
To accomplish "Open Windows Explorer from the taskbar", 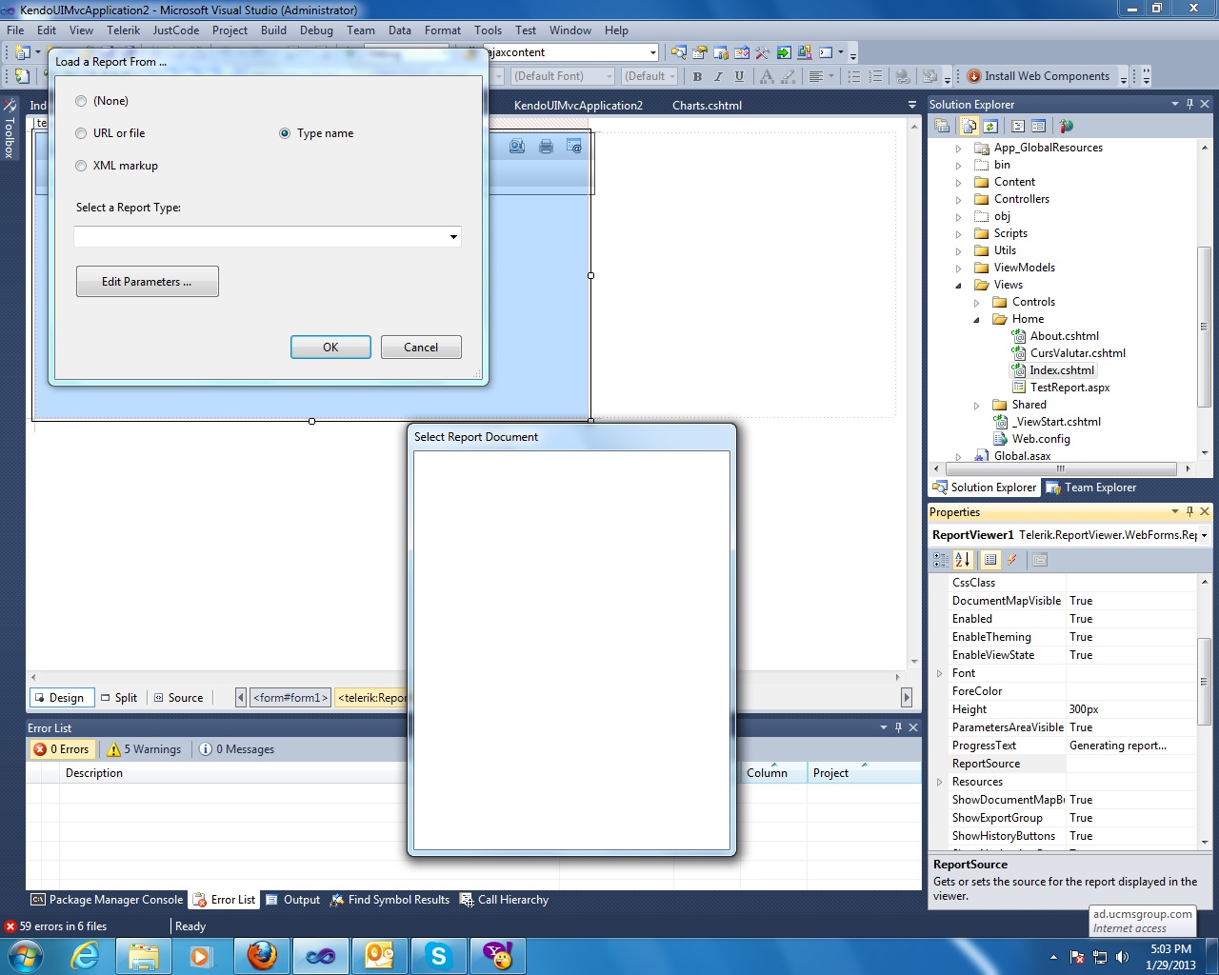I will tap(144, 955).
